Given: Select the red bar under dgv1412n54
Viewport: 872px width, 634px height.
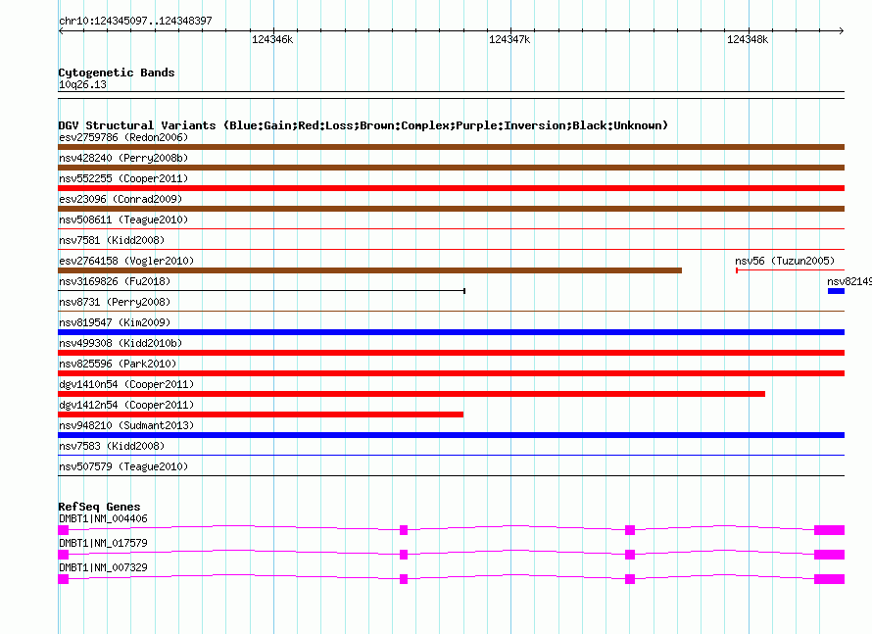Looking at the screenshot, I should click(261, 415).
